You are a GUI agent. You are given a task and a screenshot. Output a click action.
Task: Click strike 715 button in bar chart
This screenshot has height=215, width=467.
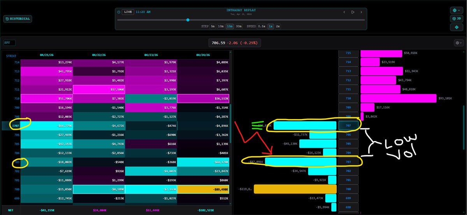click(348, 53)
